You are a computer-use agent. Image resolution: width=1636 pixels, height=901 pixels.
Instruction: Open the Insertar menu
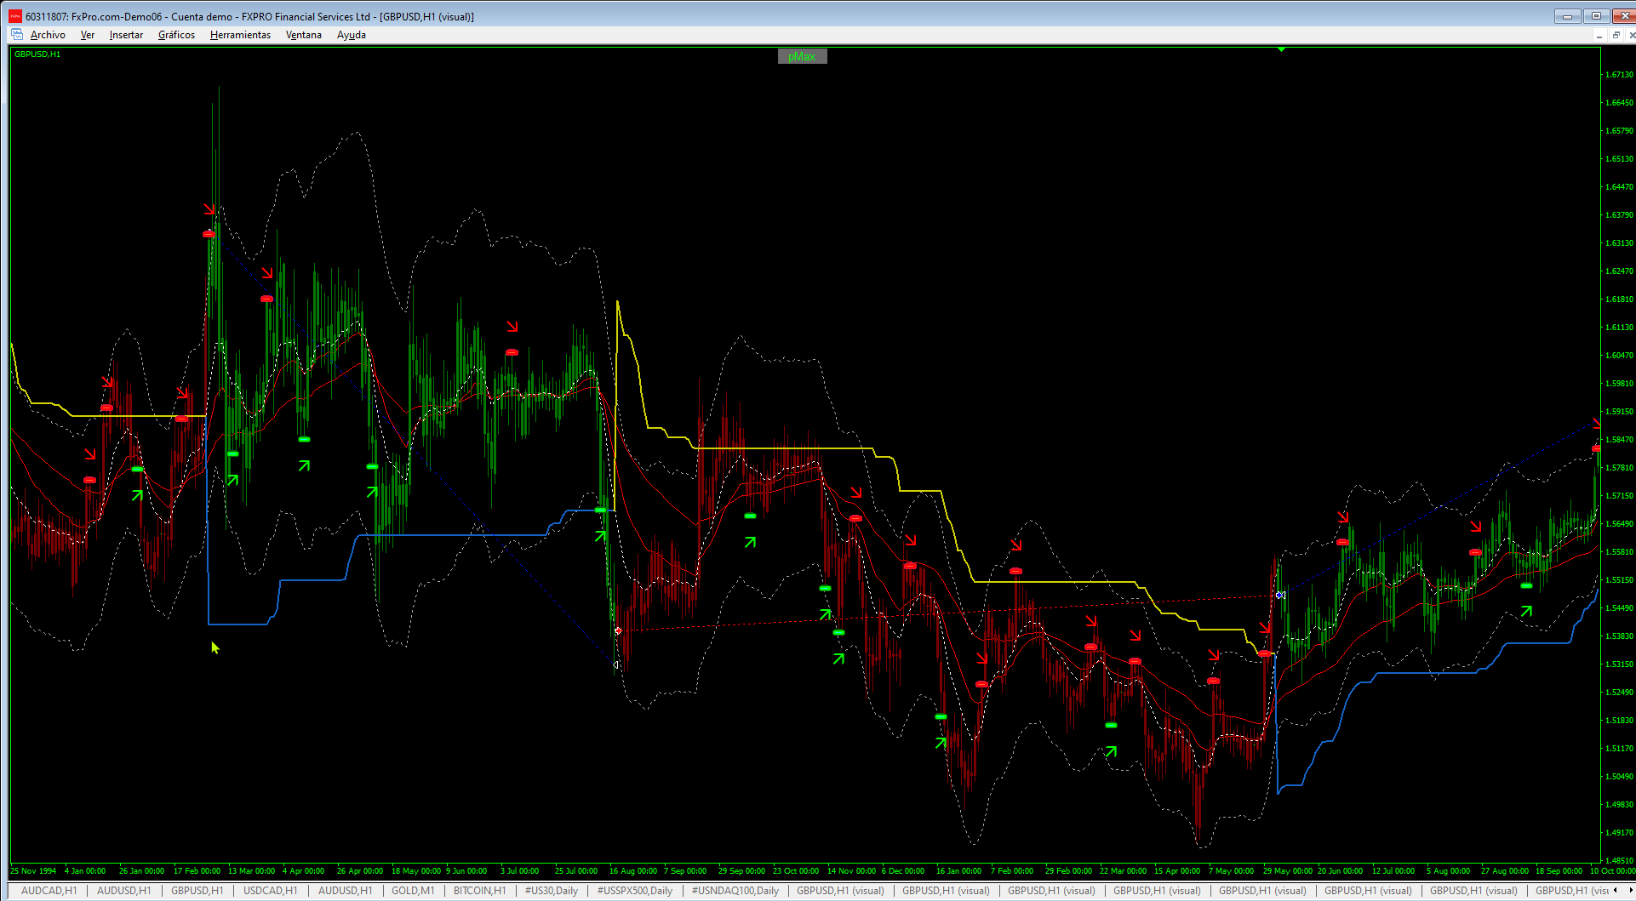(126, 35)
